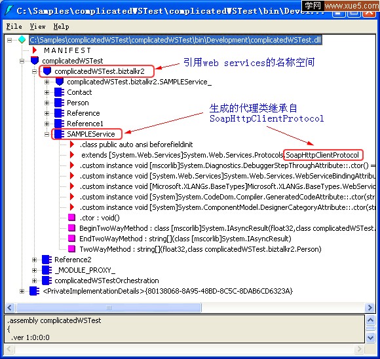Click the magenta method icon for BeginTwoWayMethod
The image size is (380, 359).
[x=71, y=228]
